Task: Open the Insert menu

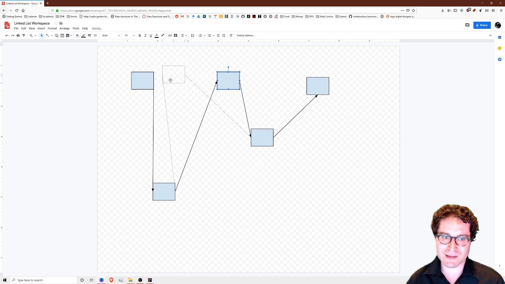Action: click(41, 28)
